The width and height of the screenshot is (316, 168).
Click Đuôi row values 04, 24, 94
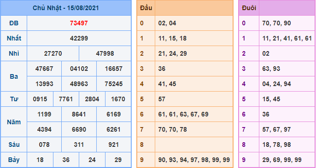click(x=276, y=84)
